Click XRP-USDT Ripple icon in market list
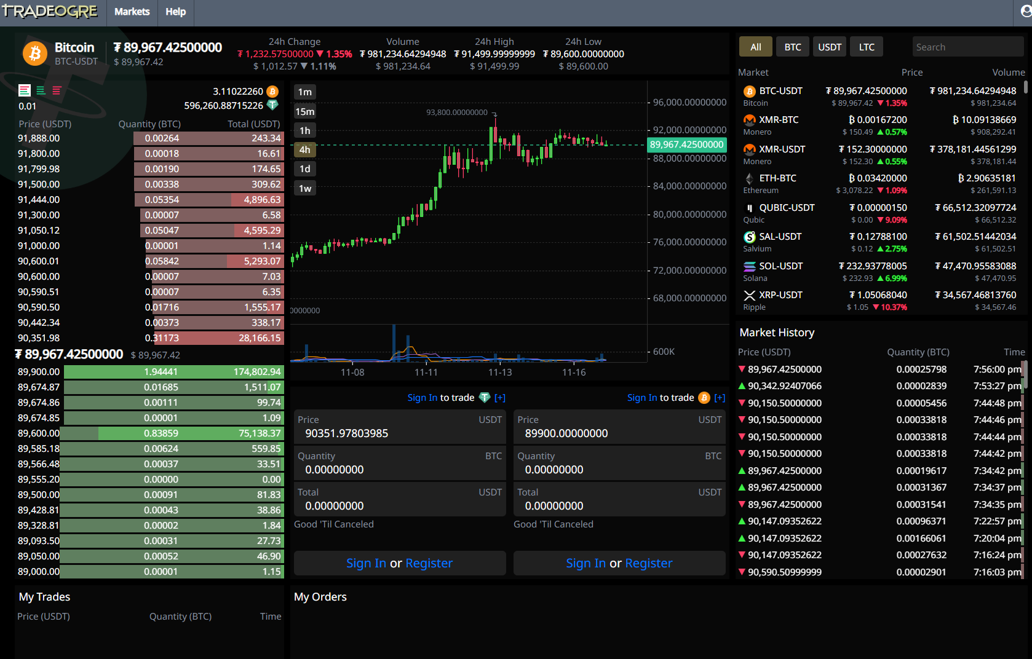Image resolution: width=1032 pixels, height=659 pixels. [x=749, y=296]
